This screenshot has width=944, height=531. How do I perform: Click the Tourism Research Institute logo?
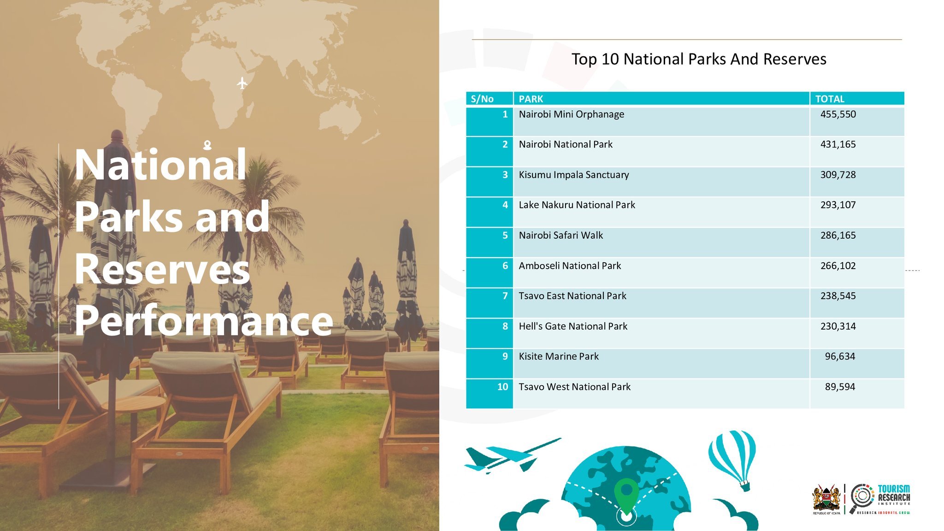tap(880, 499)
